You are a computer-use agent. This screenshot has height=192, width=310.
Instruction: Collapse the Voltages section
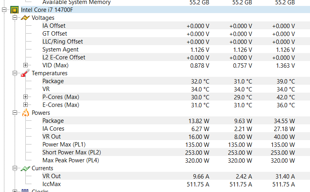[x=15, y=18]
